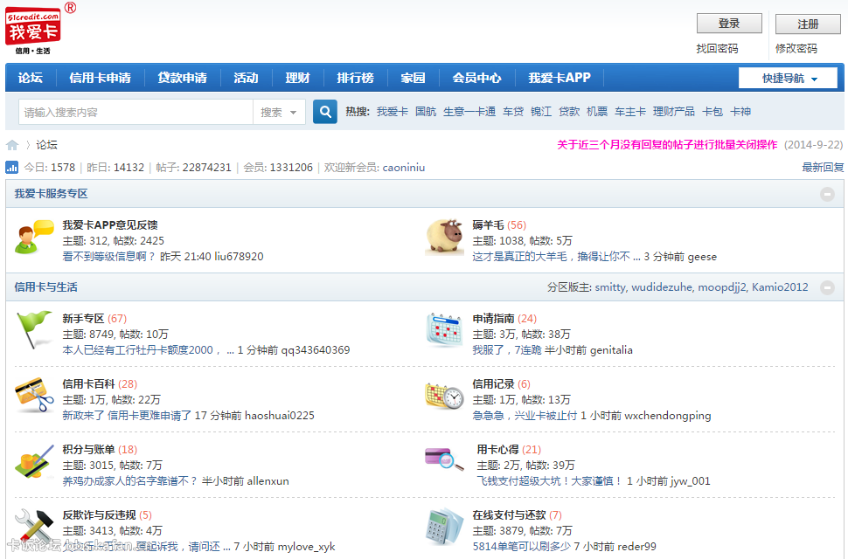Open the 申请指南 calendar icon
The width and height of the screenshot is (848, 559).
coord(445,329)
